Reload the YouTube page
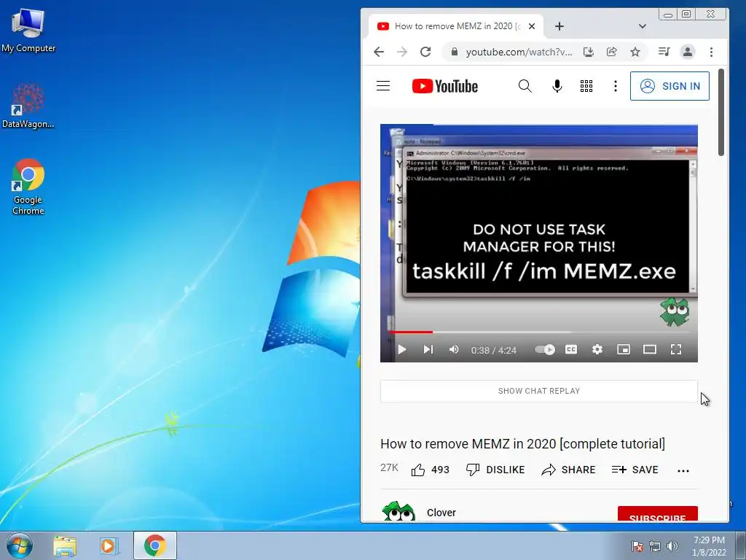 [x=425, y=52]
